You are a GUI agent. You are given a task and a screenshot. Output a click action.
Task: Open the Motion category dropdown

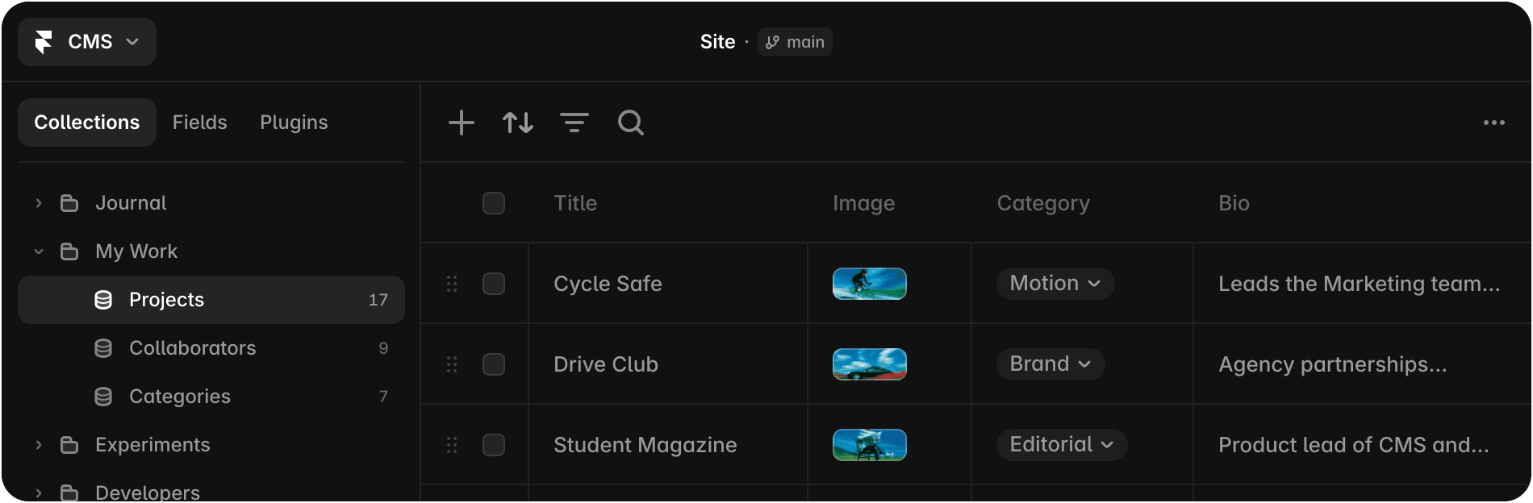(1055, 284)
